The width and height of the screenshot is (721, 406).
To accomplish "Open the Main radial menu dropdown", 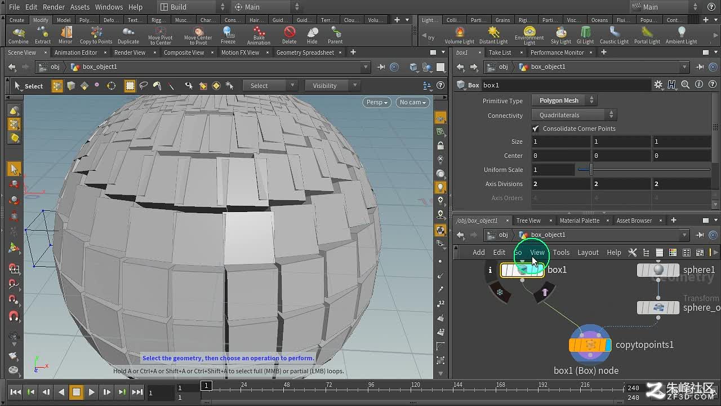I will [x=266, y=7].
